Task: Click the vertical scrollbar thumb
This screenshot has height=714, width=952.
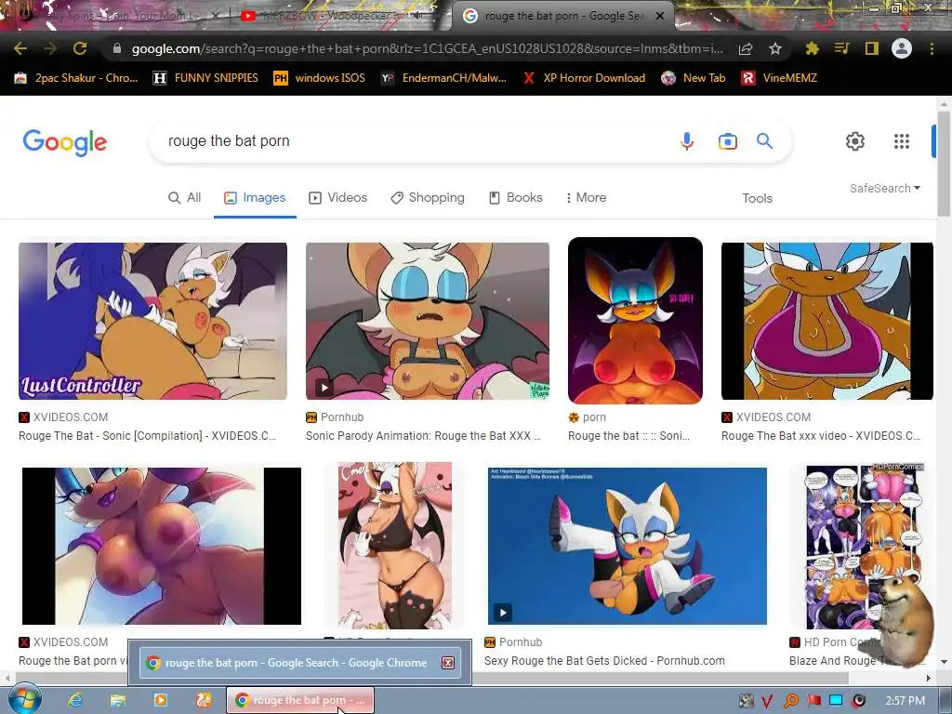Action: [943, 164]
